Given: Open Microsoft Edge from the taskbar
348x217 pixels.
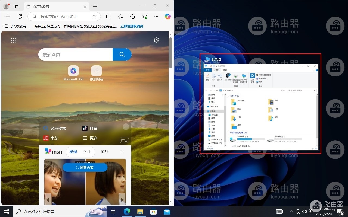Looking at the screenshot, I should [x=127, y=212].
